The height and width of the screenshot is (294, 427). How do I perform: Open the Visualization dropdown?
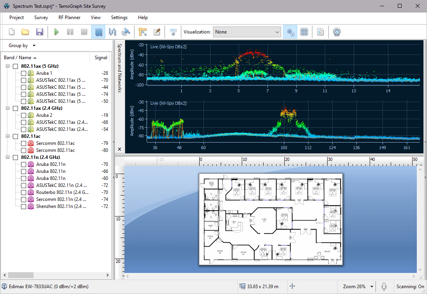(247, 32)
